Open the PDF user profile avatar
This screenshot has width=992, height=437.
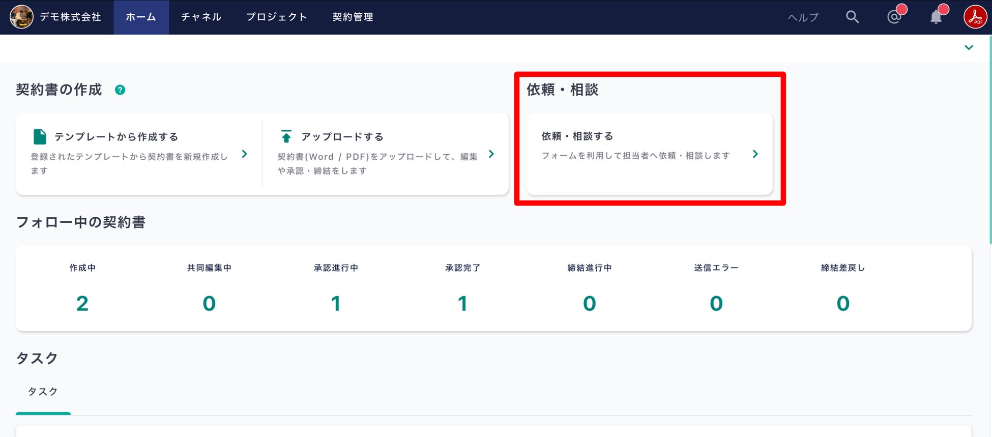pyautogui.click(x=975, y=17)
